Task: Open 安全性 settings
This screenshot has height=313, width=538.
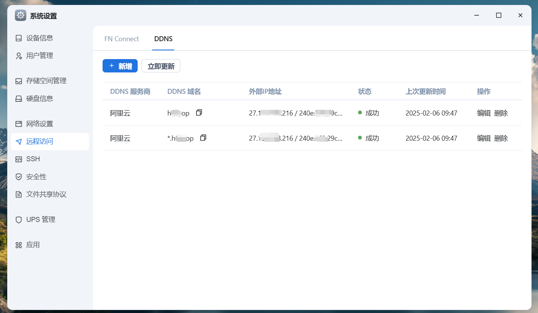Action: [x=50, y=177]
